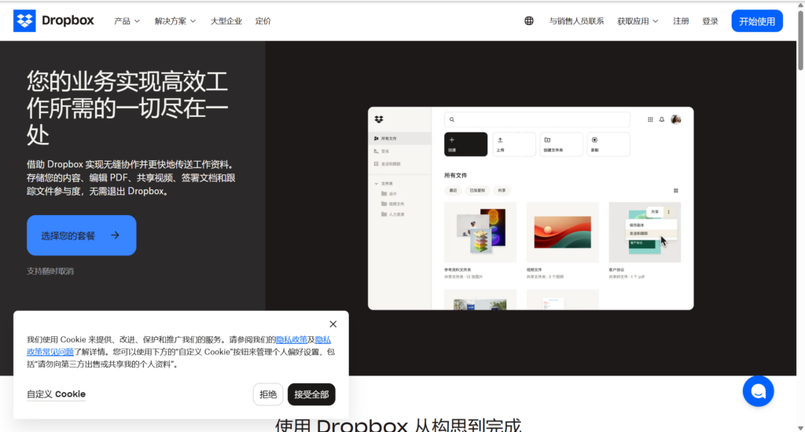Open the globe language selector

pos(529,21)
